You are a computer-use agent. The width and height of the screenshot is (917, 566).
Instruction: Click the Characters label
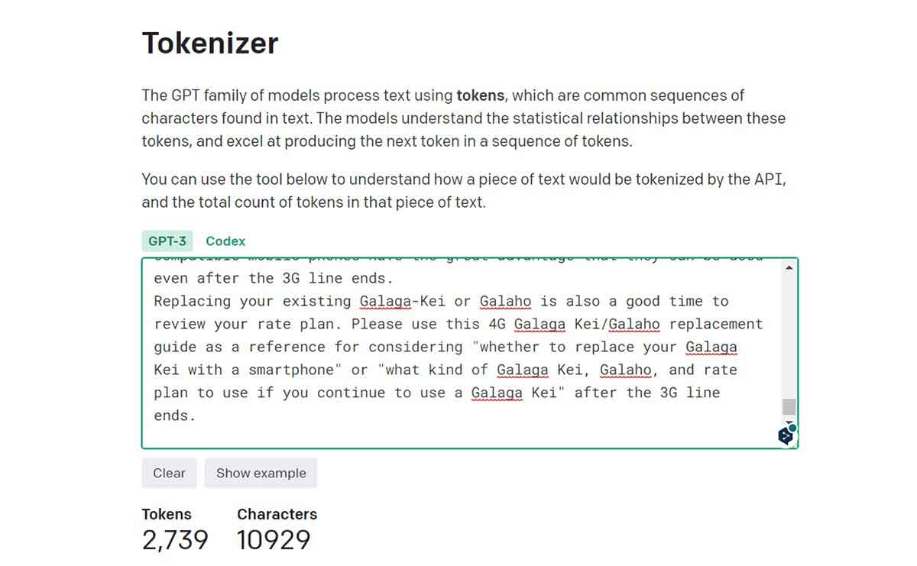[x=277, y=514]
